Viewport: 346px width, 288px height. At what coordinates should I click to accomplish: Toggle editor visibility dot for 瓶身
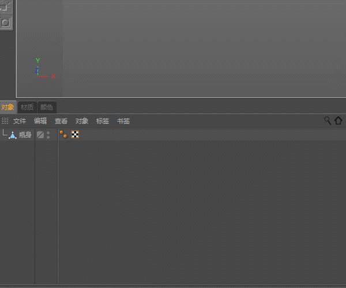click(x=48, y=133)
